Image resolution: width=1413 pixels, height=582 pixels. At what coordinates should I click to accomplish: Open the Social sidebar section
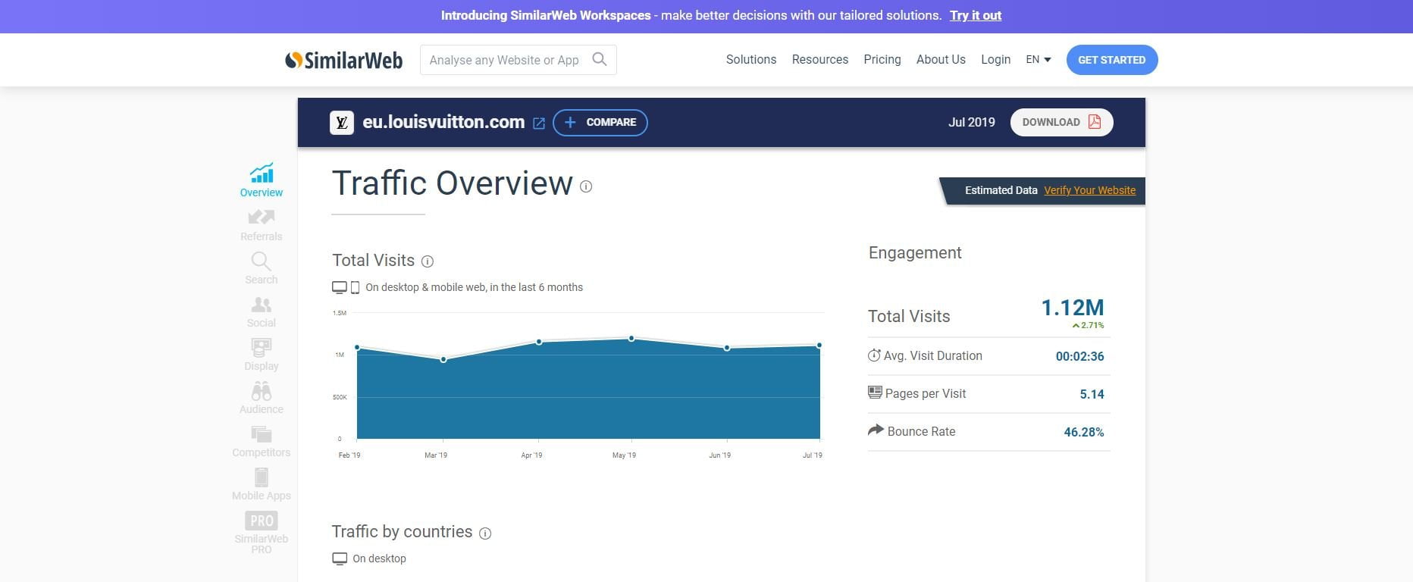(262, 311)
